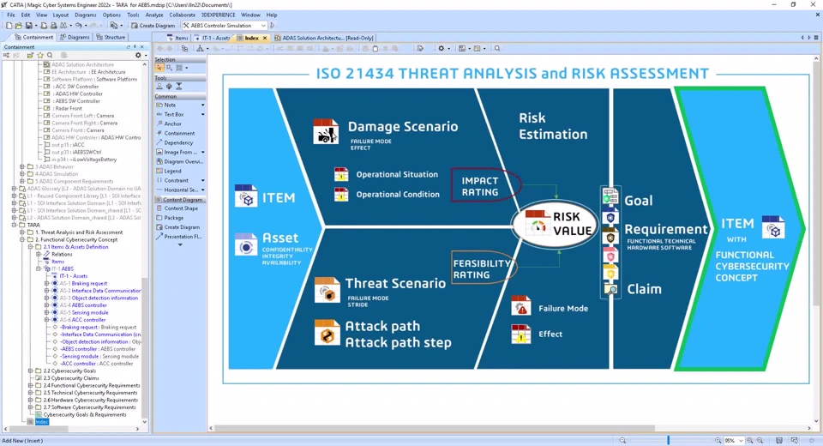Click the Goal label in the diagram
Viewport: 823px width, 446px height.
click(638, 200)
